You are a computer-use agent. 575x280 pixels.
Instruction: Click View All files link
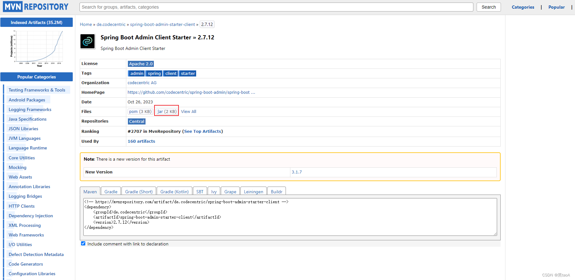pos(188,112)
